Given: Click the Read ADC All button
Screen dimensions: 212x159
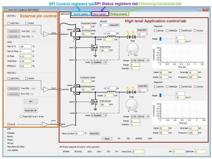Looking at the screenshot, I should pyautogui.click(x=31, y=110).
